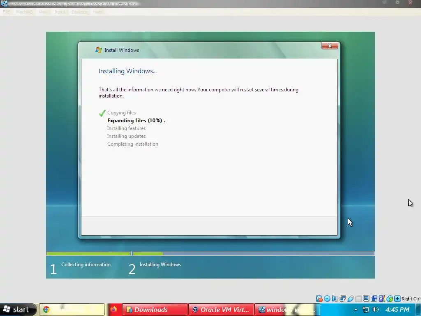This screenshot has height=316, width=421.
Task: Click the Collecting information progress bar segment
Action: pyautogui.click(x=89, y=253)
